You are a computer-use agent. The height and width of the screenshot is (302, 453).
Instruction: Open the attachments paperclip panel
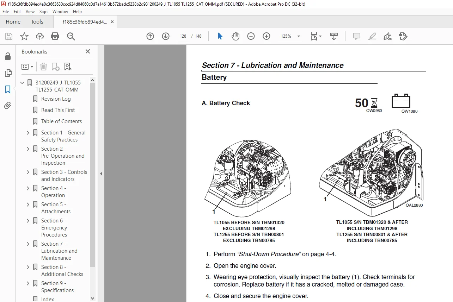click(8, 106)
